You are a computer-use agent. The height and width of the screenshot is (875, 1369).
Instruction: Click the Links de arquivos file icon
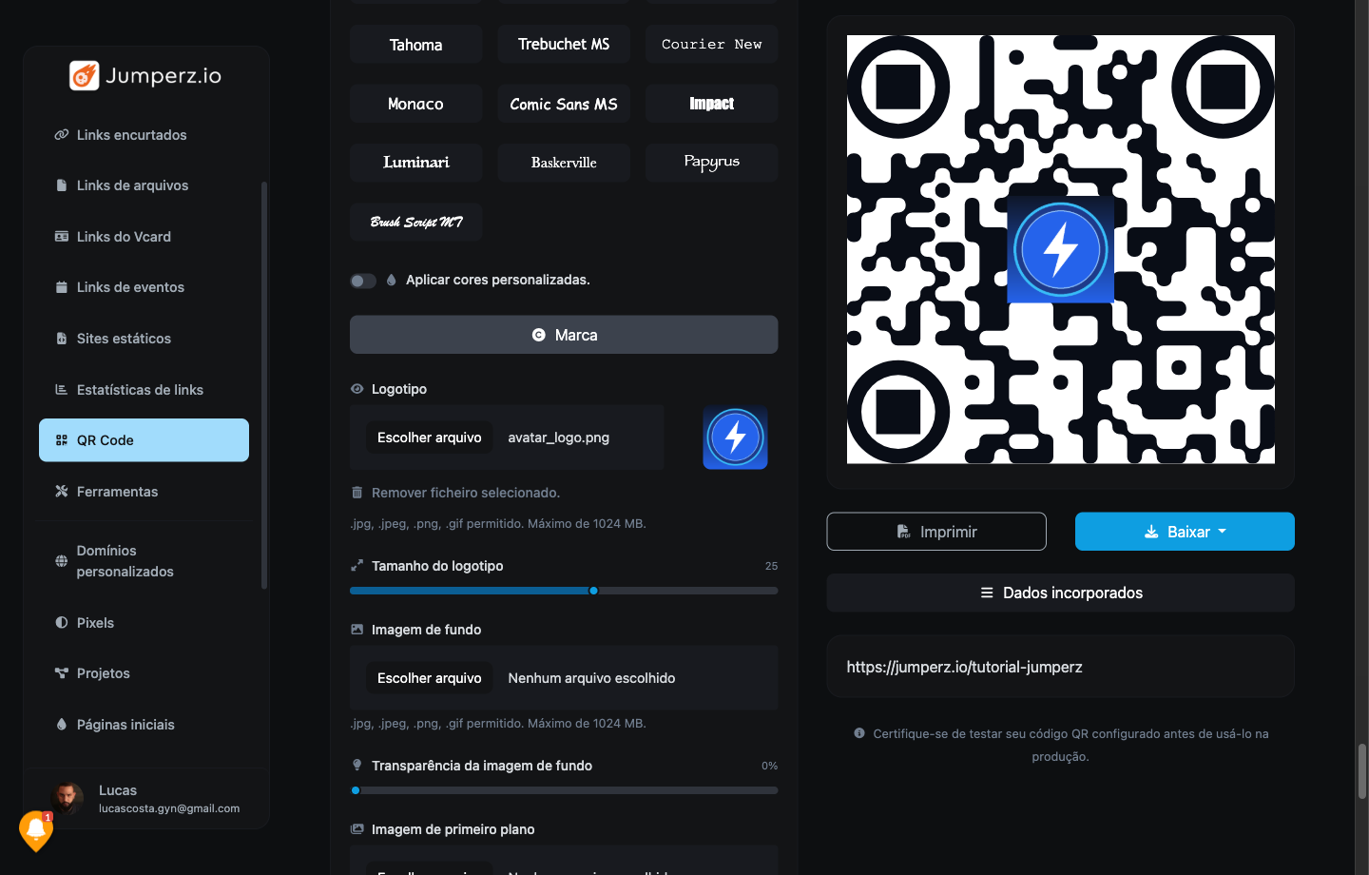[x=62, y=185]
